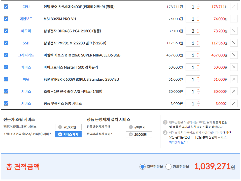Uncheck the CPU row checkbox
This screenshot has width=241, height=181.
6,7
